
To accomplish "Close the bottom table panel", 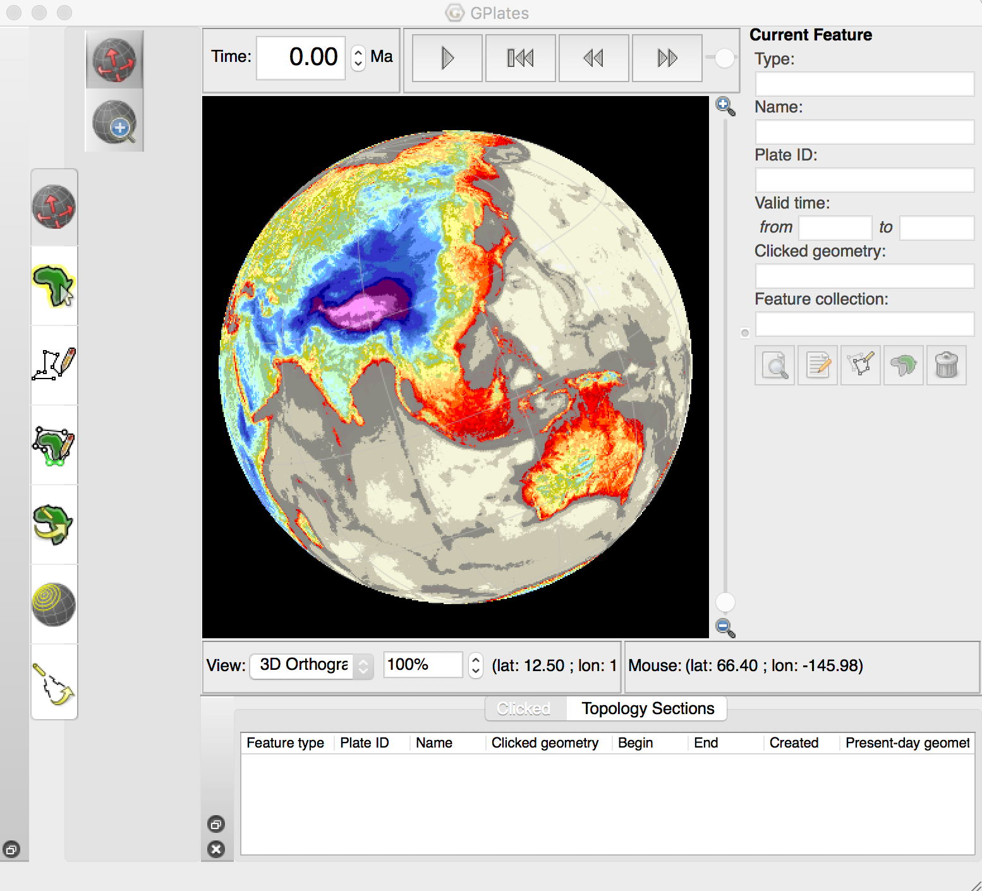I will click(x=216, y=849).
